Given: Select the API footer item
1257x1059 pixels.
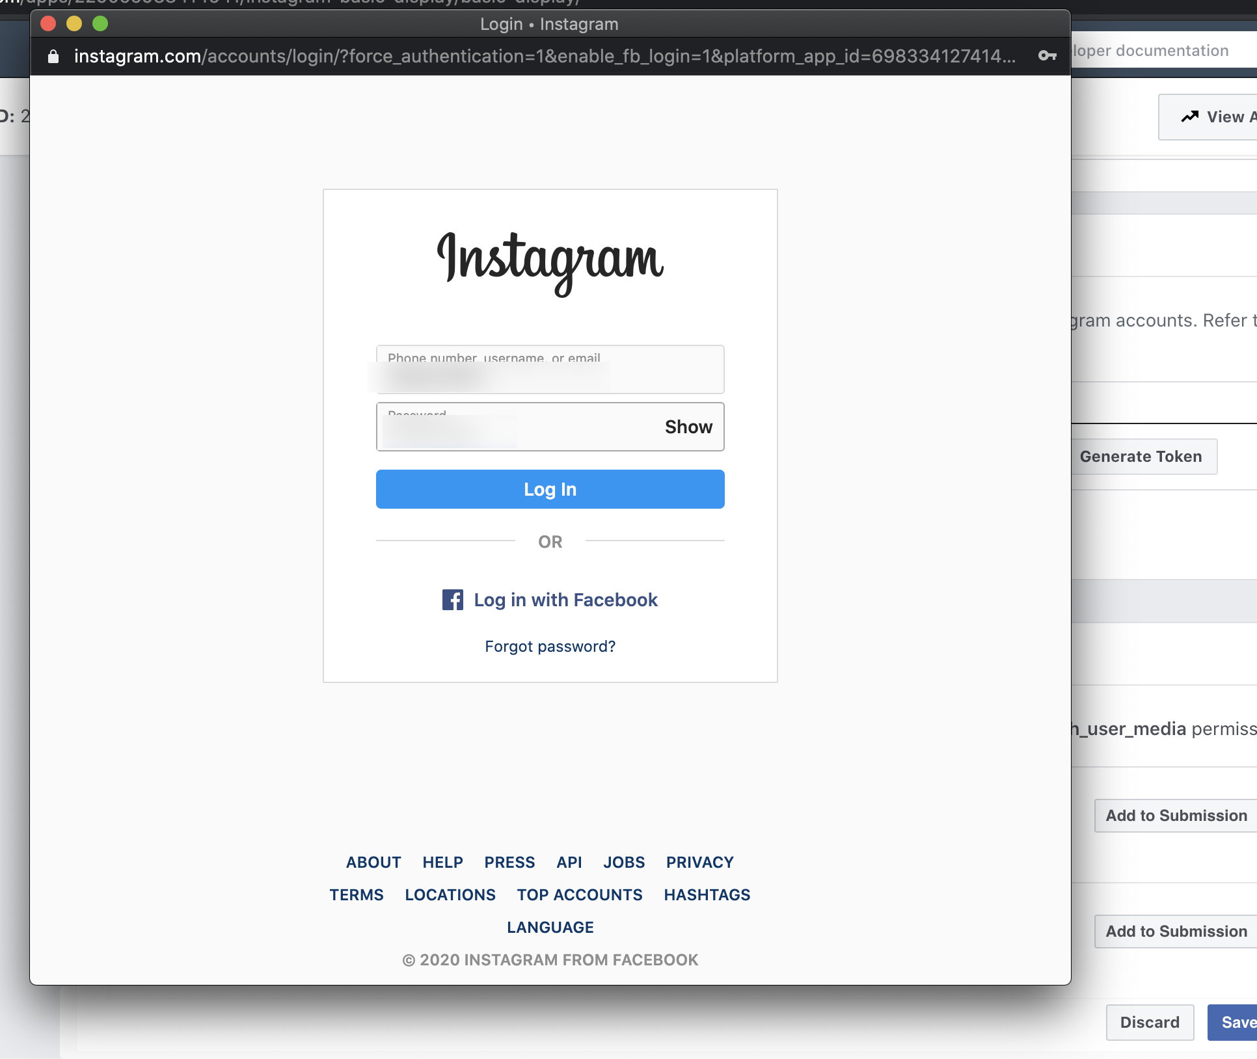Looking at the screenshot, I should [569, 862].
